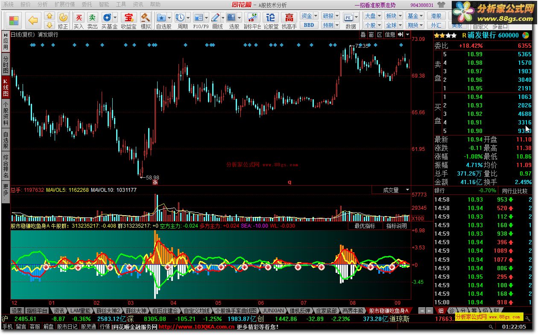Select the JUNXIAN indicator tab
The image size is (538, 335).
(272, 311)
